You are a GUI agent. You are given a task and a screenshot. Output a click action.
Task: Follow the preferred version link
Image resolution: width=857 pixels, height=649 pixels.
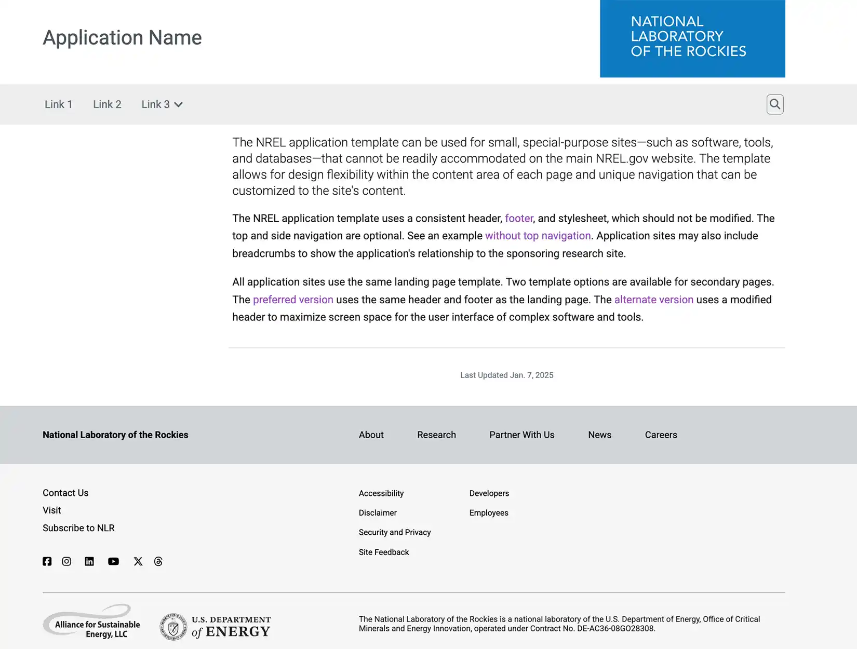[293, 300]
